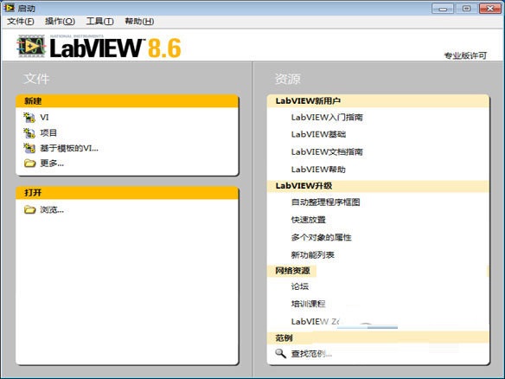
Task: Click the LabVIEW新用户 header
Action: click(378, 101)
